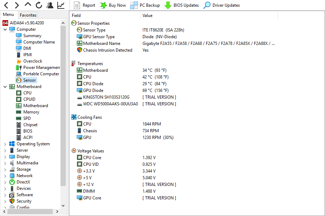Open the SPD memory icon

point(19,118)
